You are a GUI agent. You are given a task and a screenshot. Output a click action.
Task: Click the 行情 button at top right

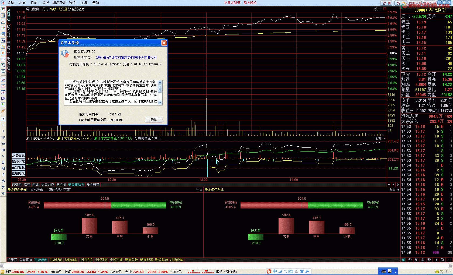point(387,3)
